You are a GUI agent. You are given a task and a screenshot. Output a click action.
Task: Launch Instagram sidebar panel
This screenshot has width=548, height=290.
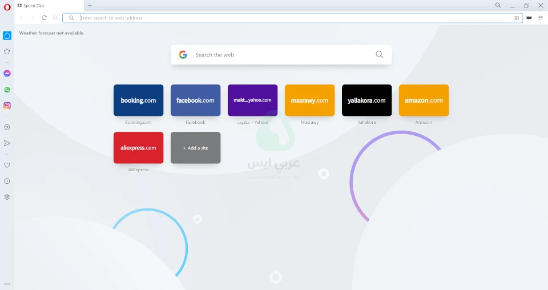coord(7,106)
